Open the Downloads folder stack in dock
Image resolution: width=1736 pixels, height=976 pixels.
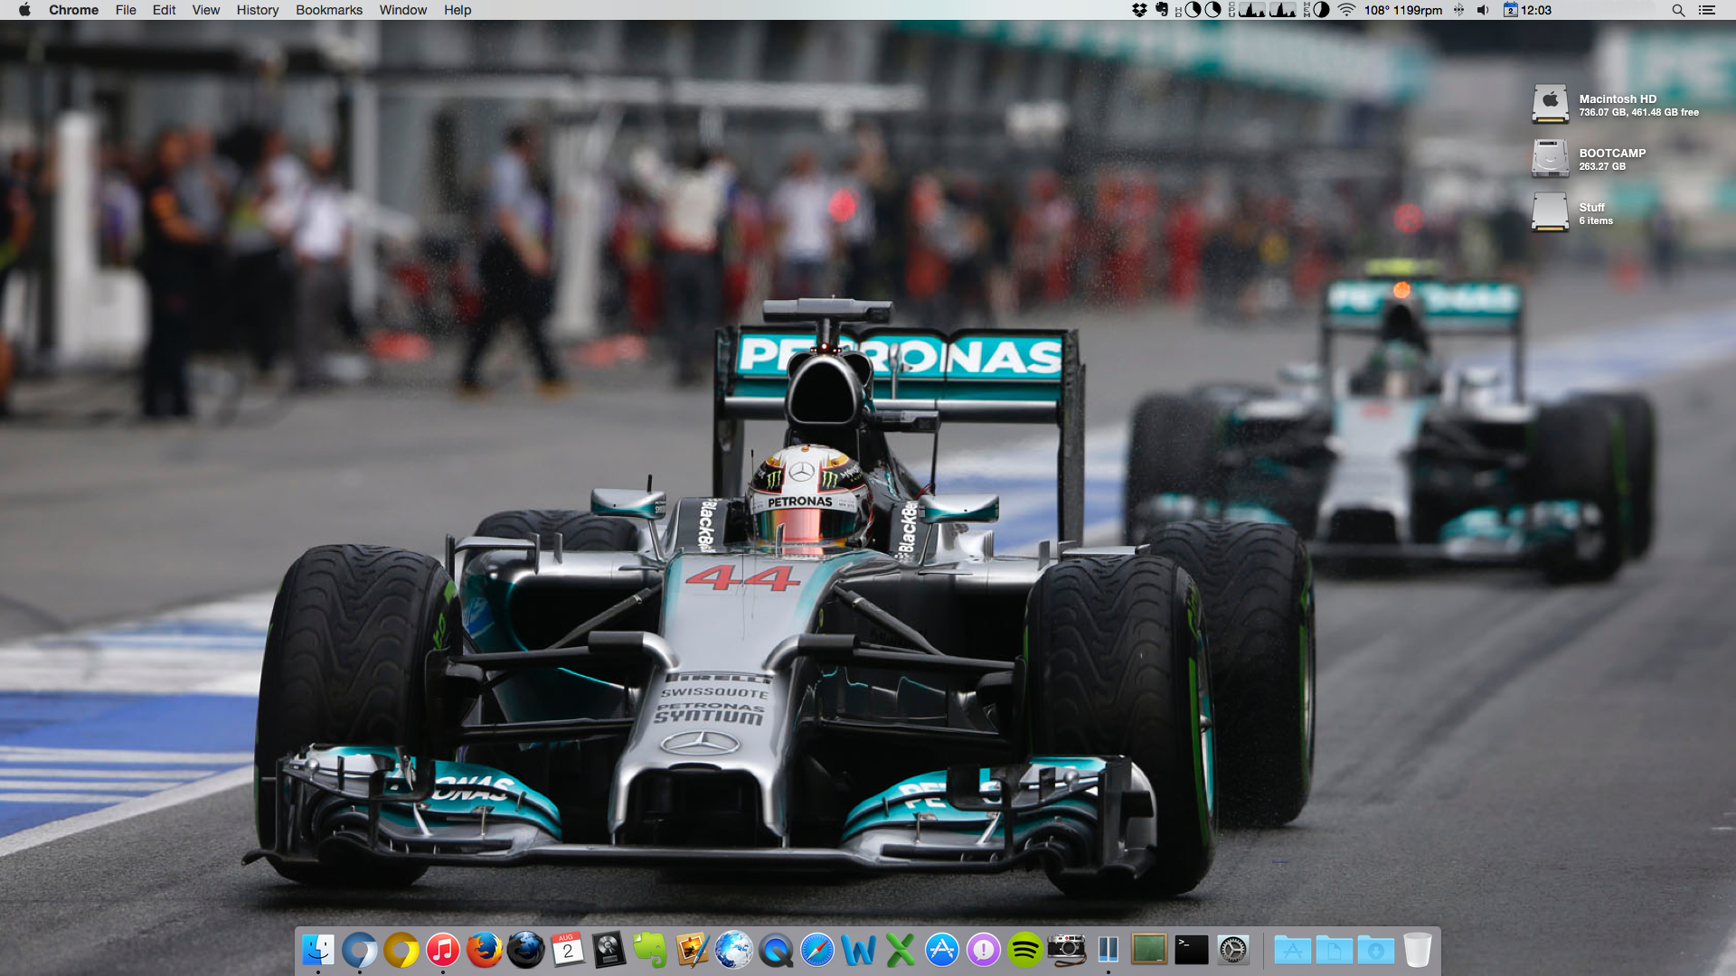1376,950
